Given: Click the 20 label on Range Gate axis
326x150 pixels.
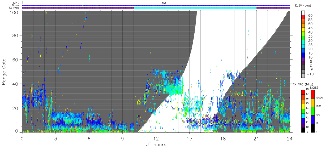Looking at the screenshot, I should point(16,108).
